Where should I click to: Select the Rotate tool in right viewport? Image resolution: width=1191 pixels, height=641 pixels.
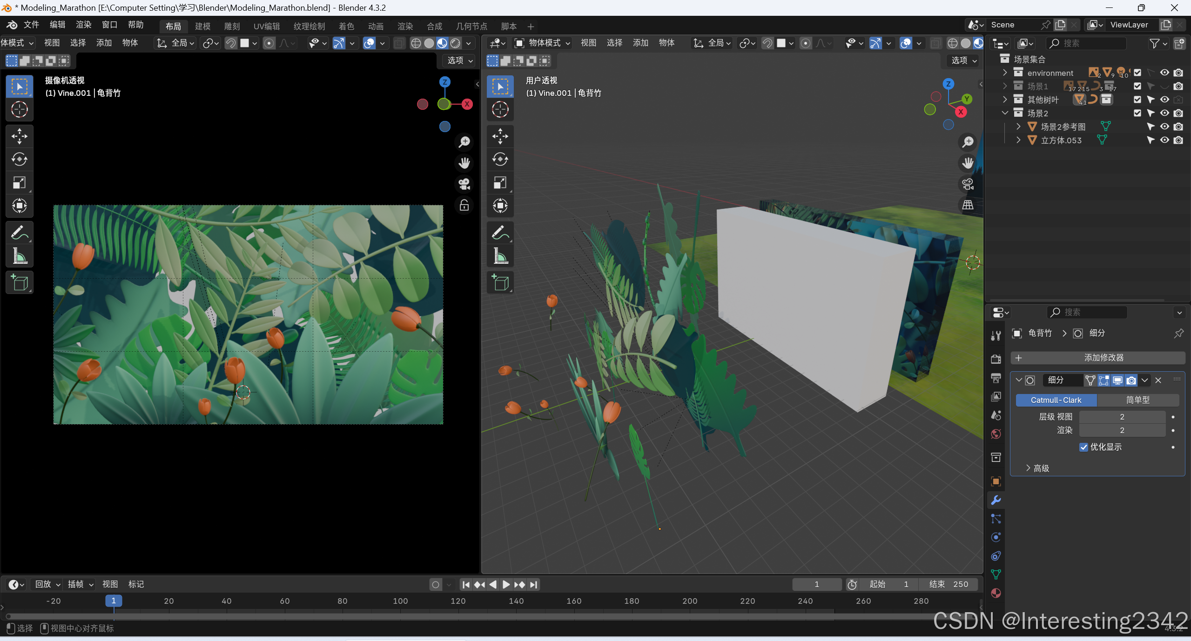(500, 160)
